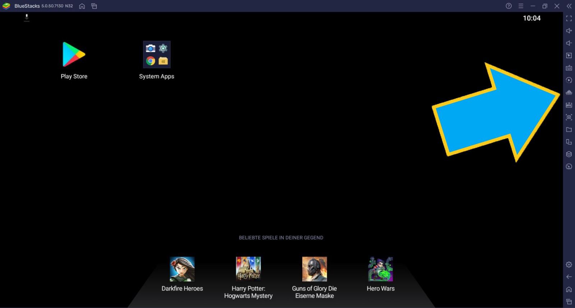Open the hamburger menu in title bar

(x=521, y=6)
